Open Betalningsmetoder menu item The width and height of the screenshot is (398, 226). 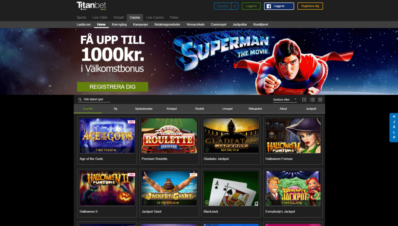(x=167, y=25)
